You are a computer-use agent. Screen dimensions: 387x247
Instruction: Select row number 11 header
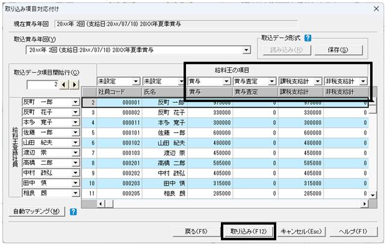89,194
